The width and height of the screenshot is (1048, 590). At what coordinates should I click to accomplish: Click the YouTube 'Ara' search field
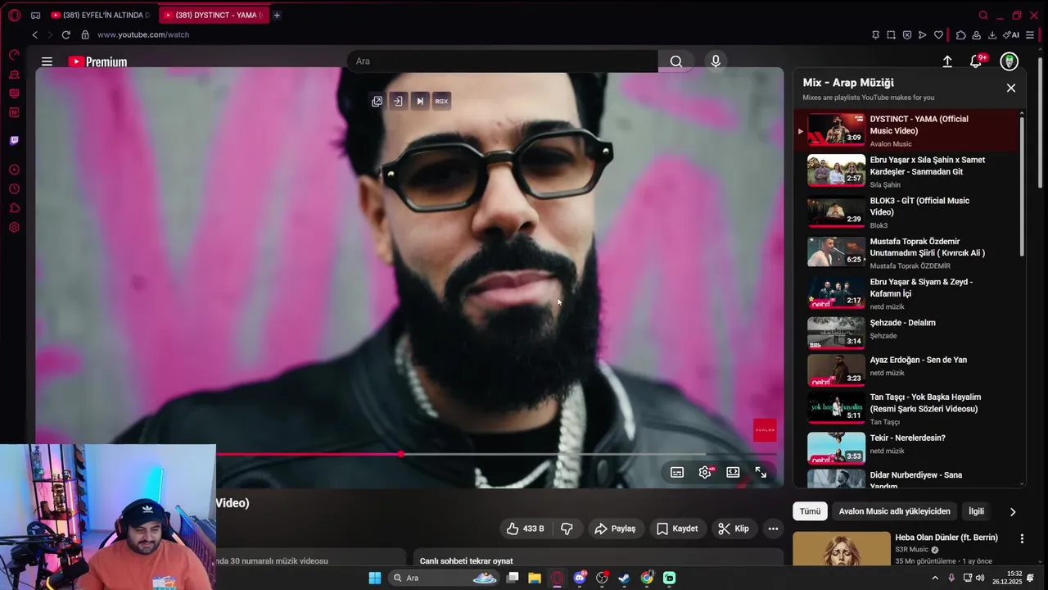503,61
